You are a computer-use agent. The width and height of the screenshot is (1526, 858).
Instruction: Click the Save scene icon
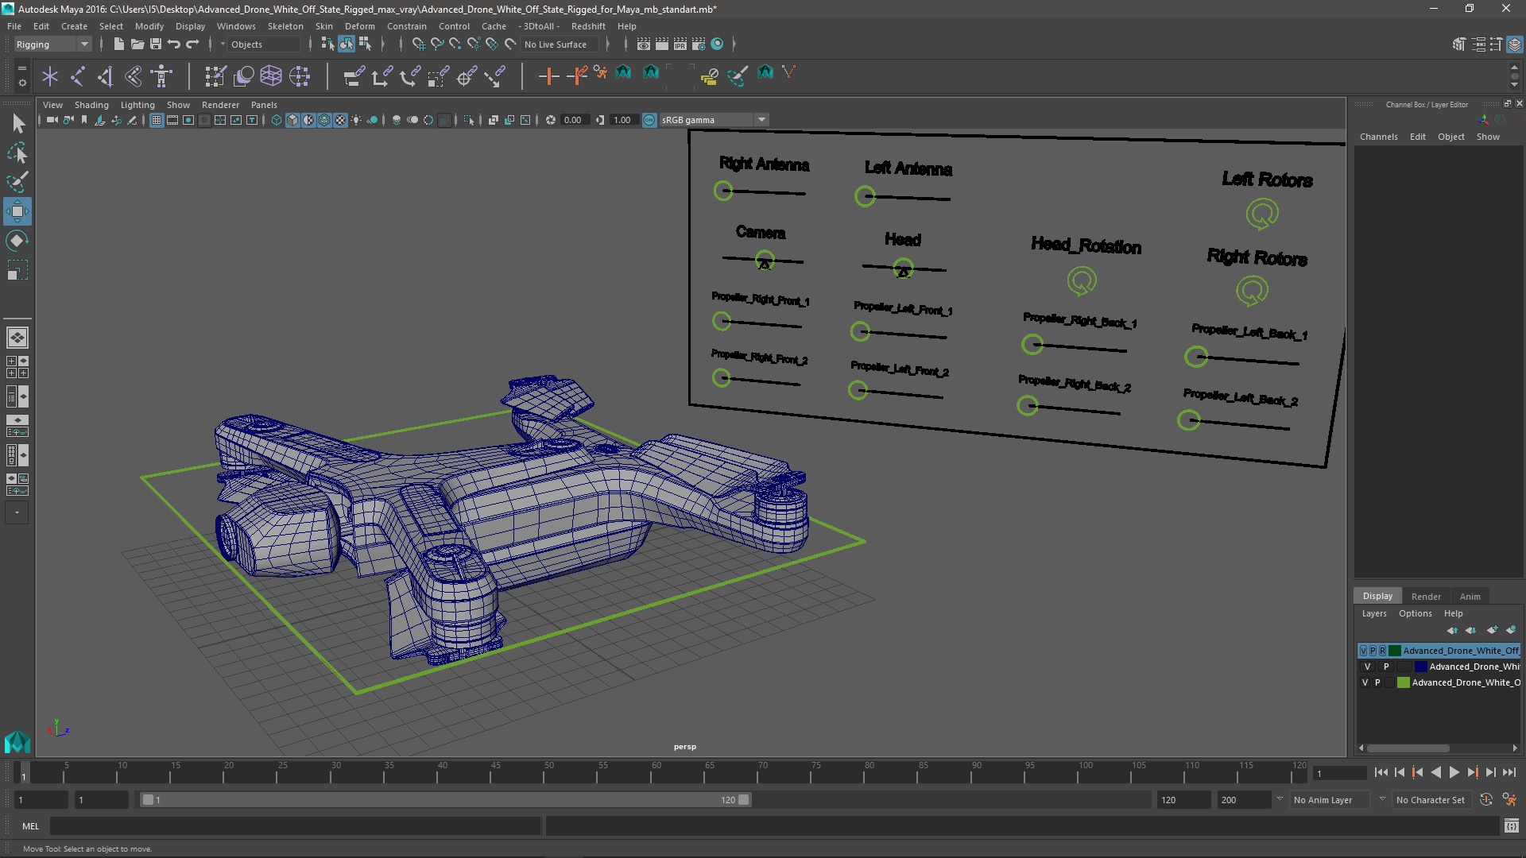coord(156,44)
